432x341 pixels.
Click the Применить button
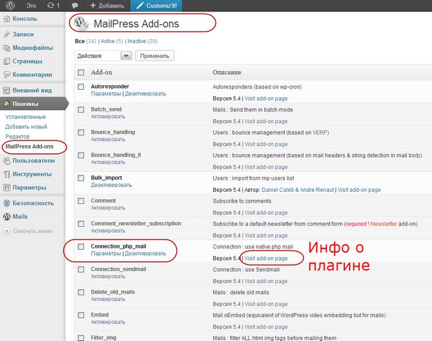coord(155,56)
